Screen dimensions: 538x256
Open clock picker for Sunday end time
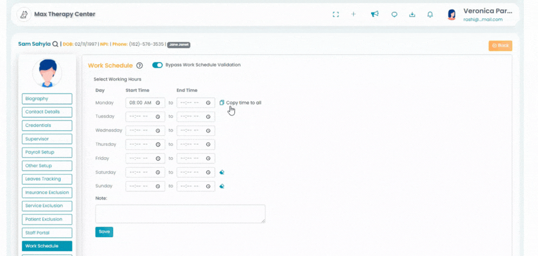coord(208,186)
